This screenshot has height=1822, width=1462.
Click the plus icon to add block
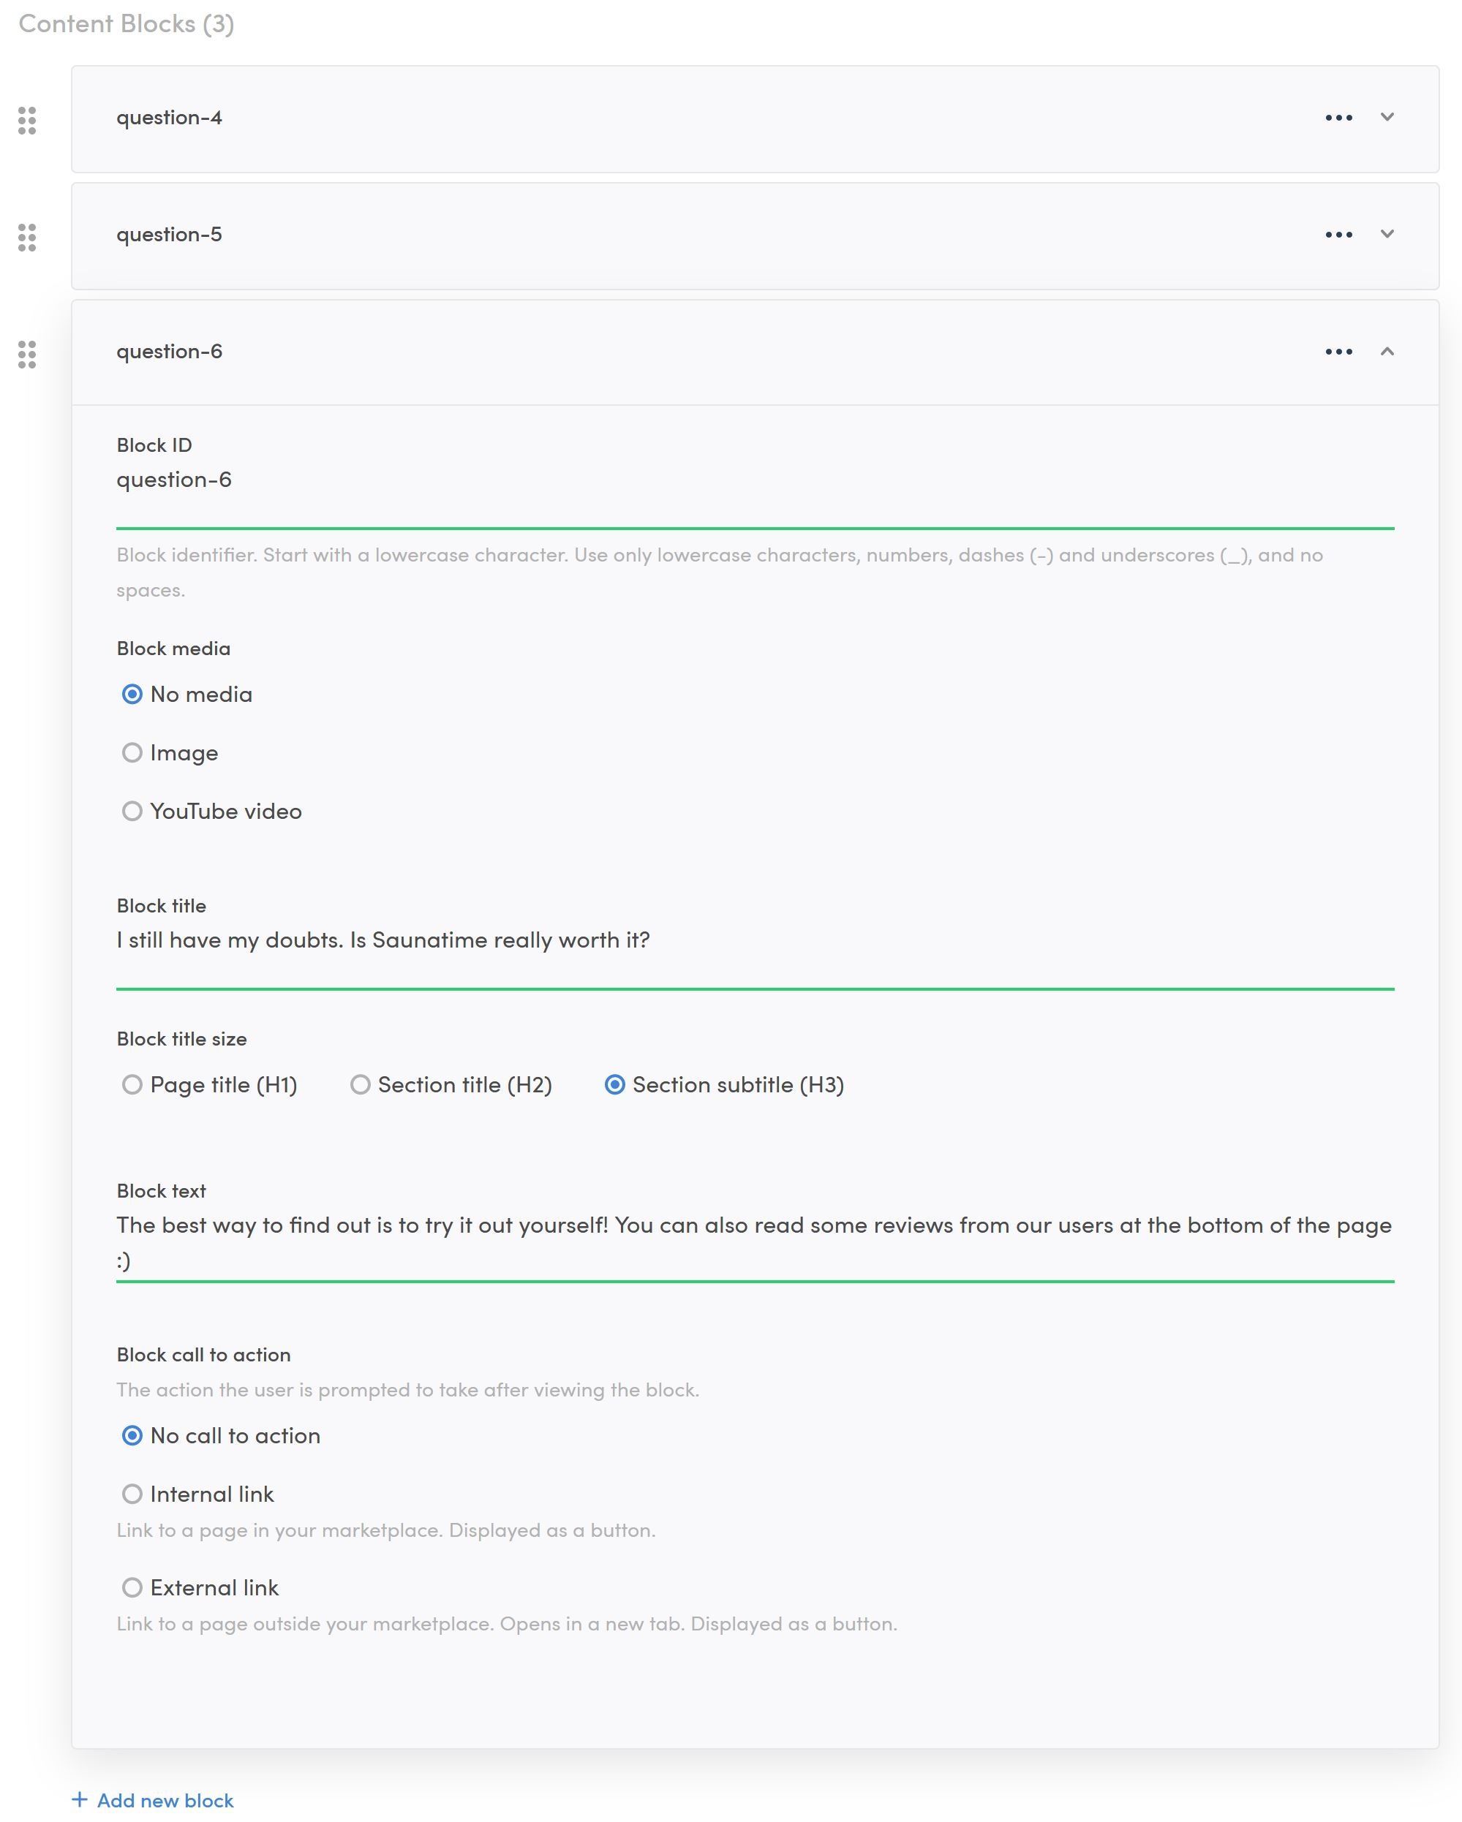pos(80,1799)
